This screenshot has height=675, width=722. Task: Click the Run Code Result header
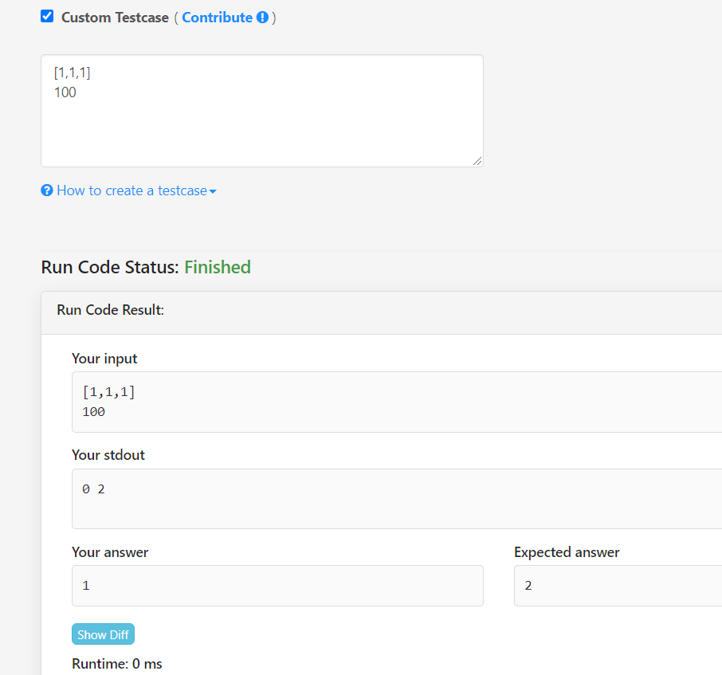111,310
